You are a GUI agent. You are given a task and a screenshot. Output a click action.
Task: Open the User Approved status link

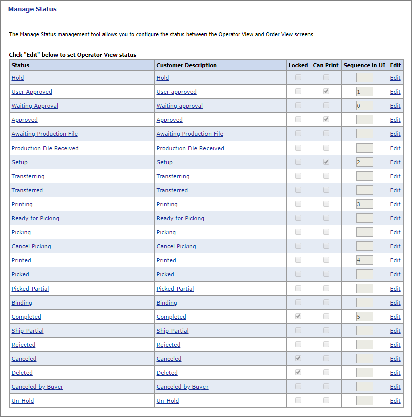(x=32, y=92)
